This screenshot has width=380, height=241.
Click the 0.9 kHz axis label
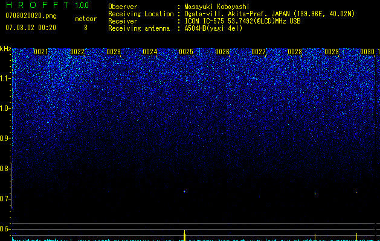[x=5, y=139]
